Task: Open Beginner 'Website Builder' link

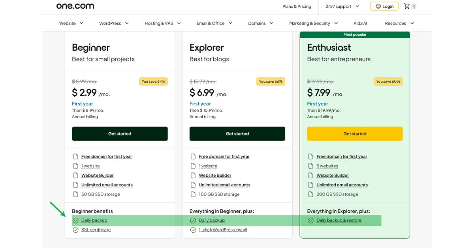Action: tap(98, 175)
